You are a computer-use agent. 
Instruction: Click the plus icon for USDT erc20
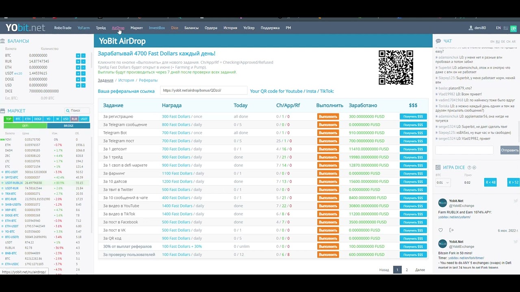tap(78, 73)
